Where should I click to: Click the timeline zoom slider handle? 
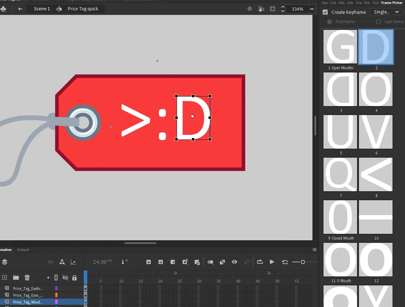[x=303, y=262]
